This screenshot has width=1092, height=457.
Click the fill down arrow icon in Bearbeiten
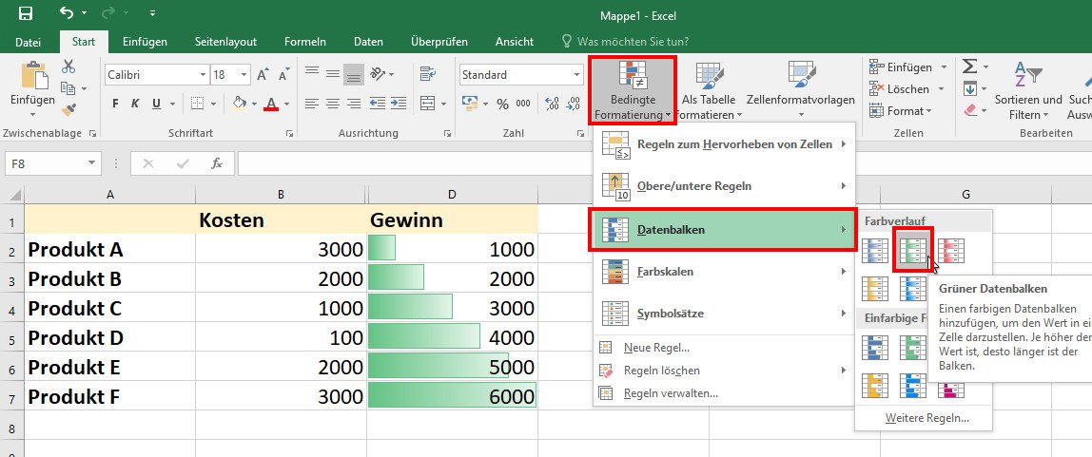970,88
